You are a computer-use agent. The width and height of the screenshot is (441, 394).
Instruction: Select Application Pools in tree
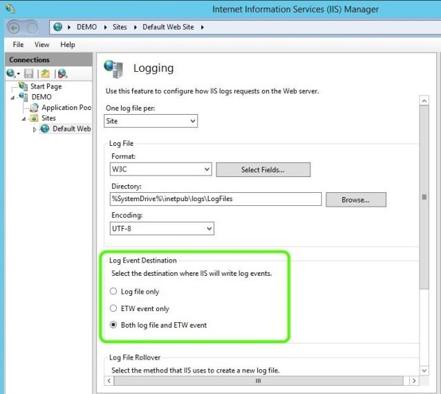66,108
